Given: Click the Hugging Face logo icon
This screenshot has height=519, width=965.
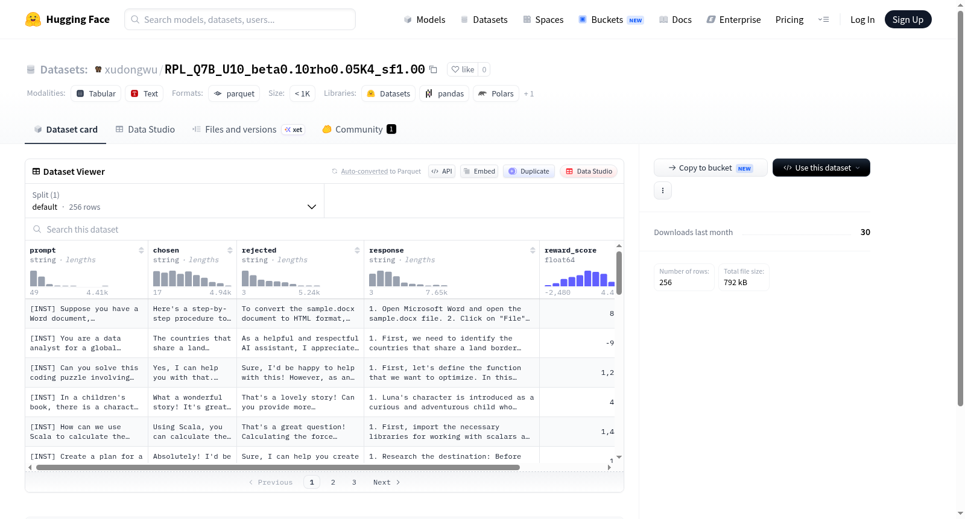Looking at the screenshot, I should (33, 19).
